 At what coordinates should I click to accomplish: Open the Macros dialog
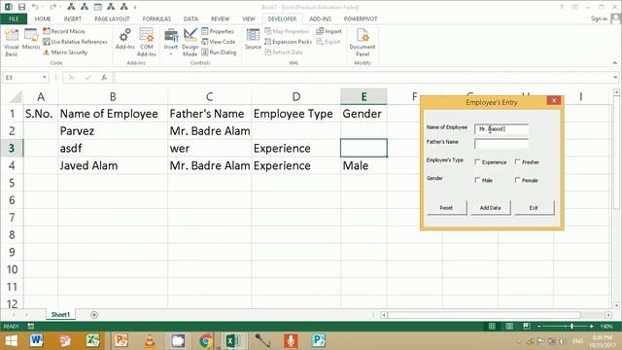coord(31,40)
